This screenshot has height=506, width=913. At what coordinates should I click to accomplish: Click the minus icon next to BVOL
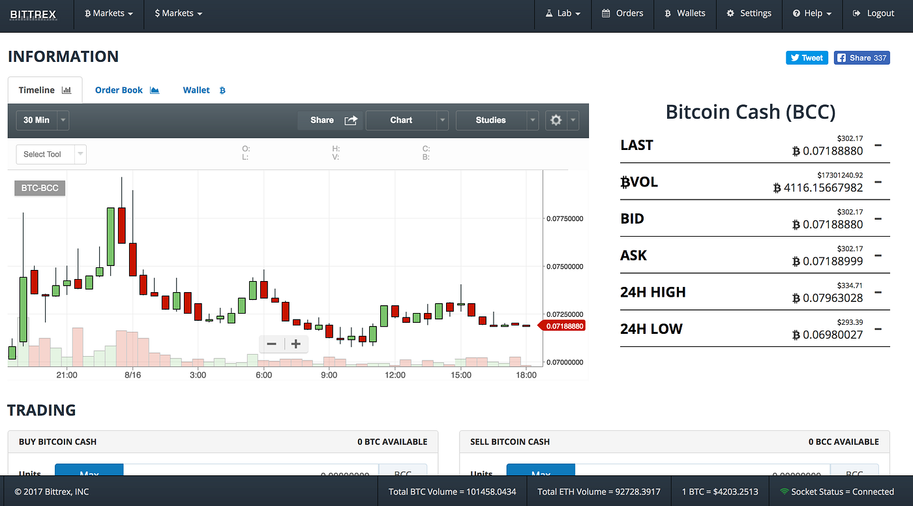tap(878, 181)
